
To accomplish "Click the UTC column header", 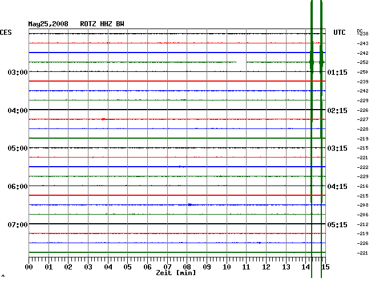I will click(x=339, y=33).
